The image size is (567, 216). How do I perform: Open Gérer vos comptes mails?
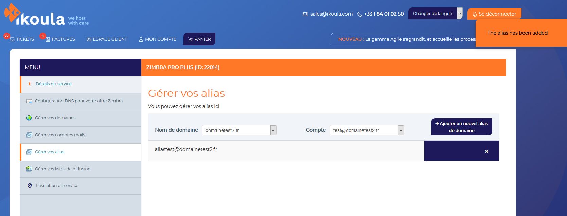tap(81, 135)
